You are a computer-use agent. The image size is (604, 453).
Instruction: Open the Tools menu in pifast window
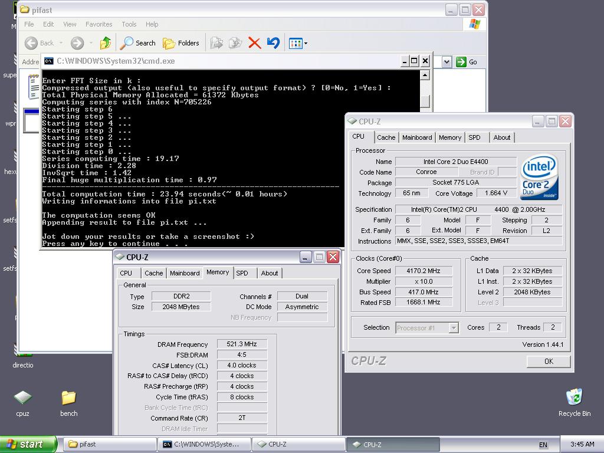click(x=129, y=24)
